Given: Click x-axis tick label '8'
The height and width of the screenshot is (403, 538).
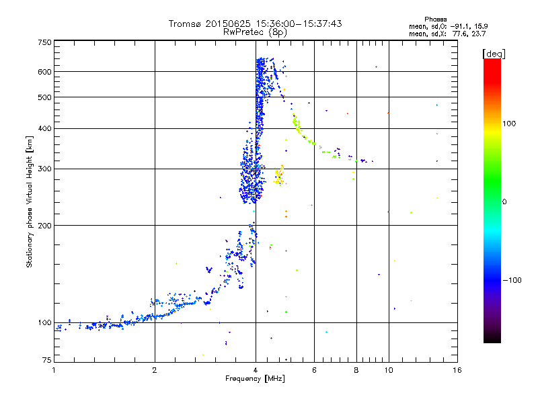Looking at the screenshot, I should pyautogui.click(x=356, y=370).
